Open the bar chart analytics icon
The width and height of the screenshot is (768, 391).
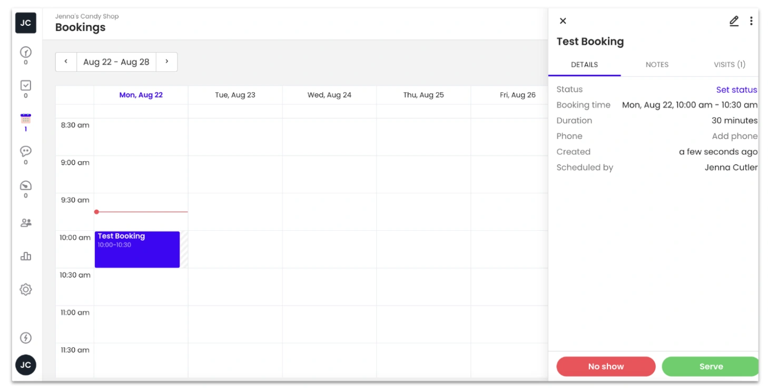26,256
